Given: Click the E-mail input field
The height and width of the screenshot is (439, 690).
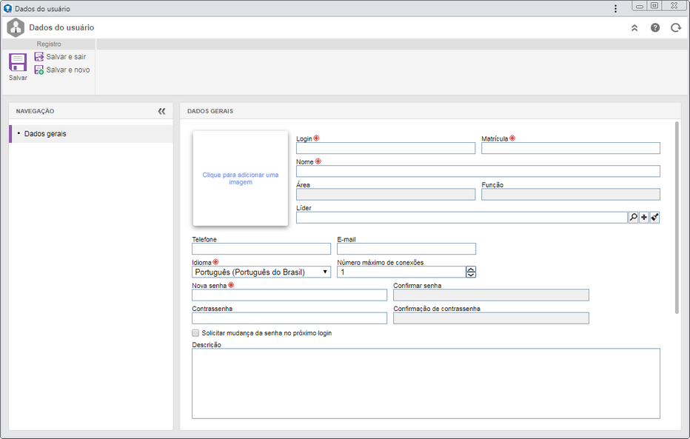Looking at the screenshot, I should 406,249.
